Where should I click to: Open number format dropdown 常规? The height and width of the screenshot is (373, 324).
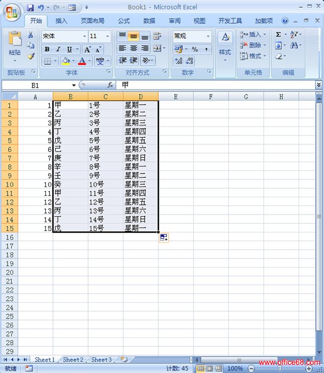[x=208, y=36]
